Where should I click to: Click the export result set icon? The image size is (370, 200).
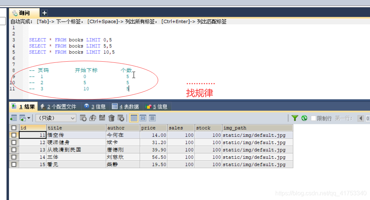point(14,118)
